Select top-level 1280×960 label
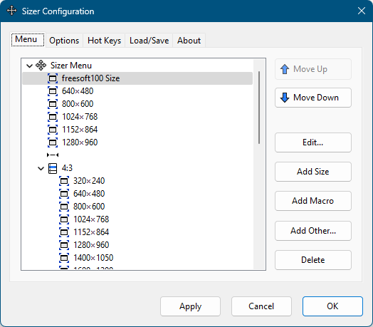Viewport: 373px width, 327px height. pyautogui.click(x=80, y=142)
